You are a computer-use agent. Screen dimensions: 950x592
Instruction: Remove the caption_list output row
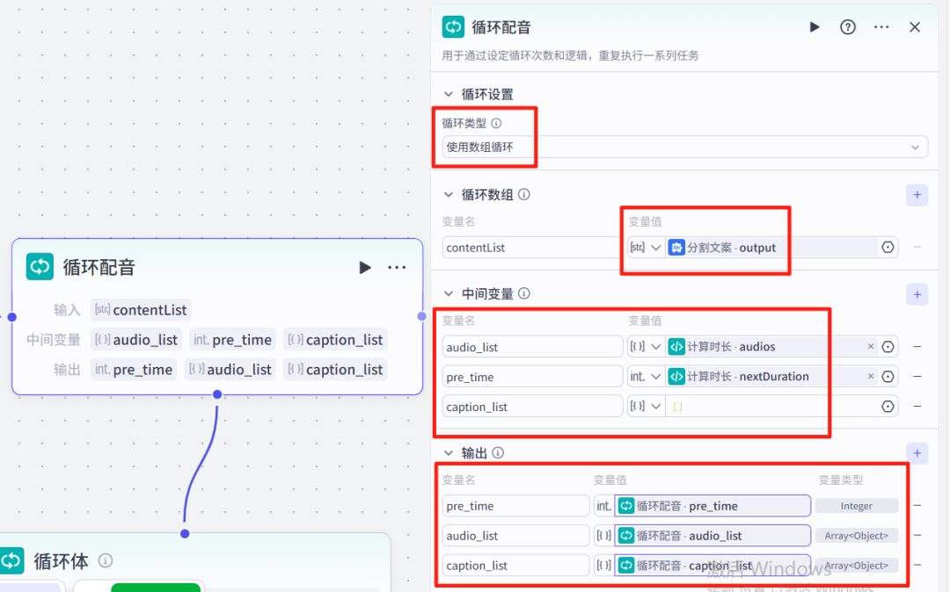(x=917, y=565)
